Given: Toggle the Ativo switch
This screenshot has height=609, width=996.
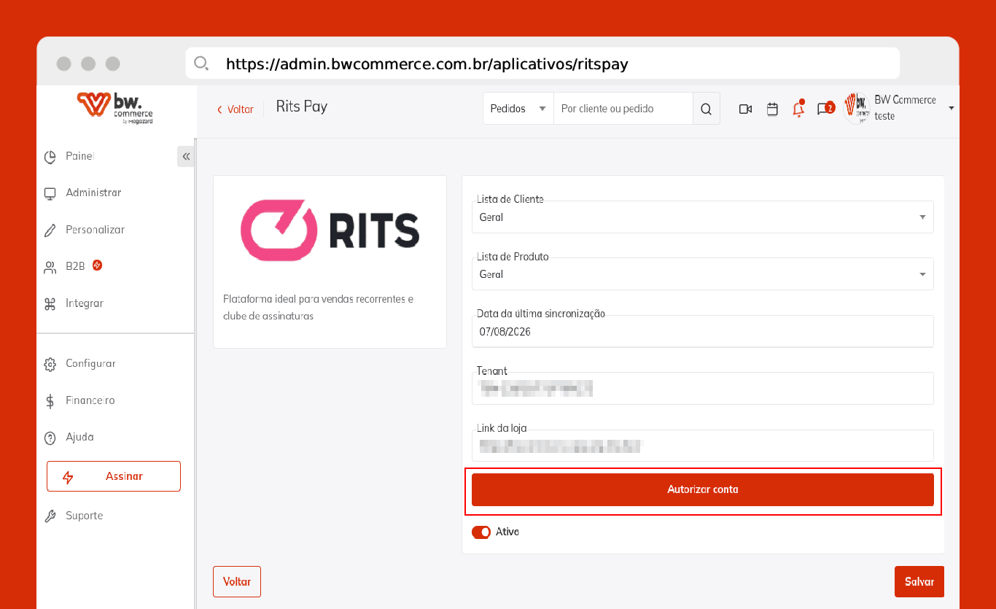Looking at the screenshot, I should click(x=481, y=532).
